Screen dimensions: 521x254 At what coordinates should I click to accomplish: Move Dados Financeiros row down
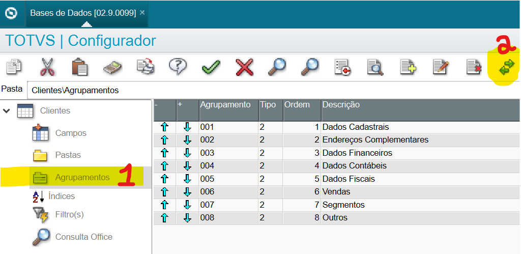[x=187, y=153]
